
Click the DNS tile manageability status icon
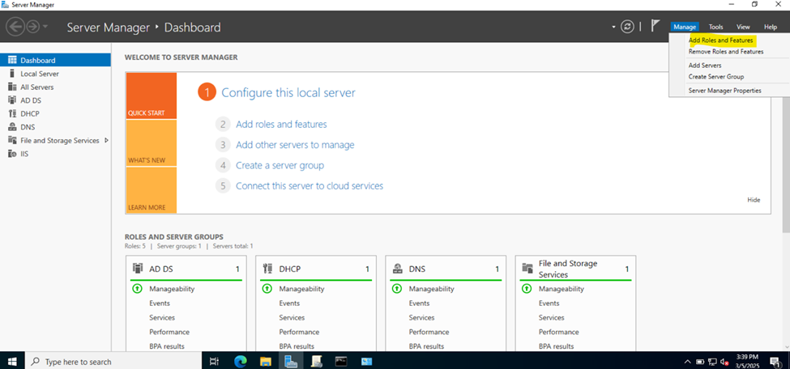coord(396,289)
